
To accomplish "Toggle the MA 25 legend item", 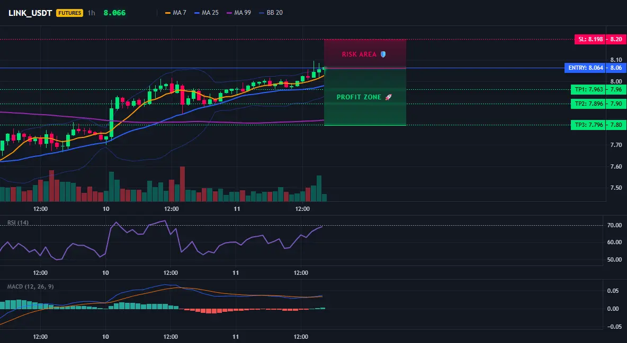I will tap(207, 13).
